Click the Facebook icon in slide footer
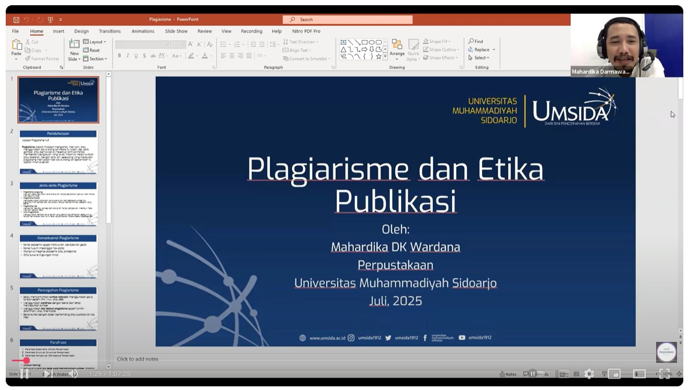 coord(425,338)
